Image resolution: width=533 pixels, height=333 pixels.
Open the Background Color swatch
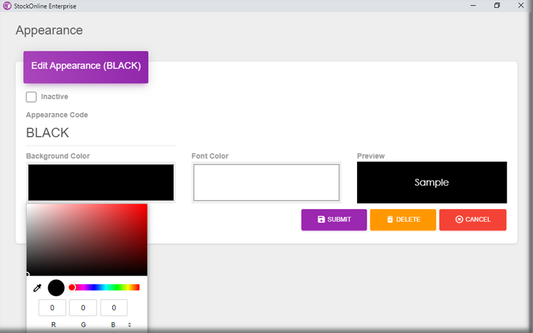click(101, 183)
